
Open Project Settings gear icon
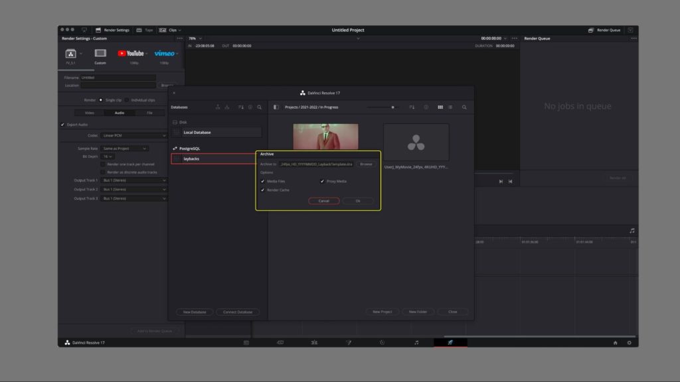tap(630, 343)
